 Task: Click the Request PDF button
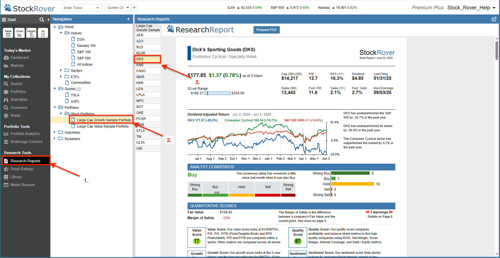point(267,30)
